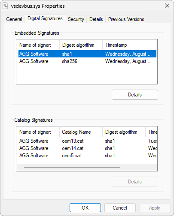This screenshot has width=174, height=216.
Task: Select the oem13.cat catalog signature row
Action: coord(87,141)
